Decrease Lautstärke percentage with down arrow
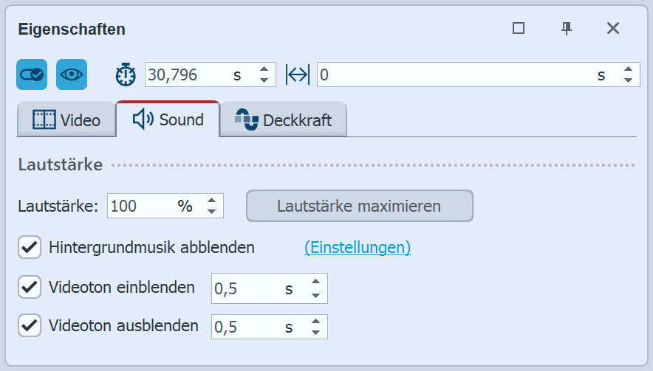The image size is (653, 371). point(211,212)
